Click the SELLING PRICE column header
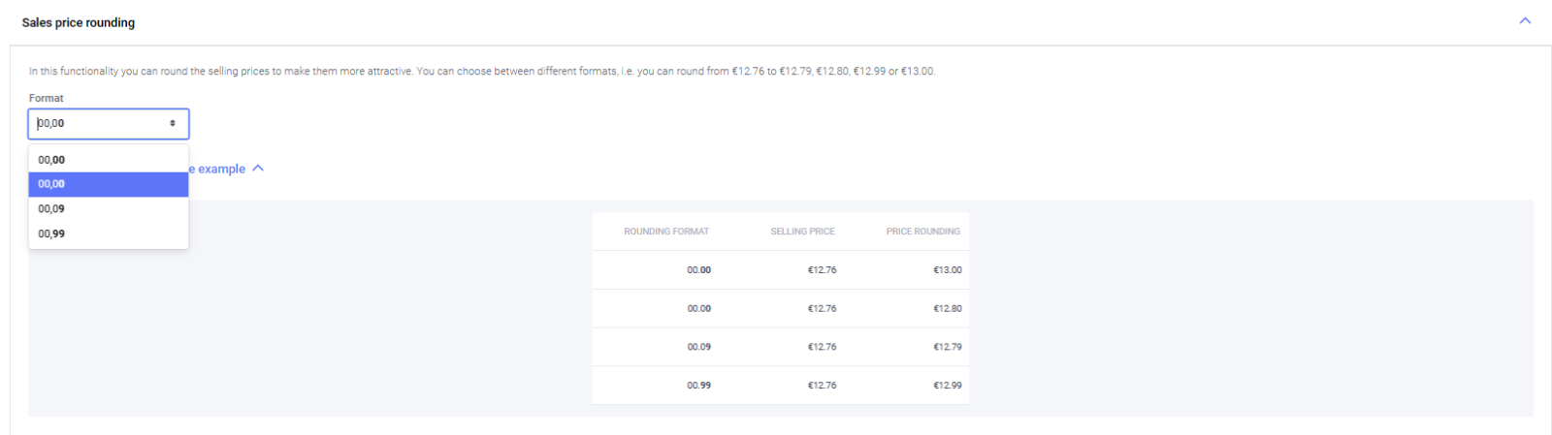The image size is (1552, 435). point(802,232)
